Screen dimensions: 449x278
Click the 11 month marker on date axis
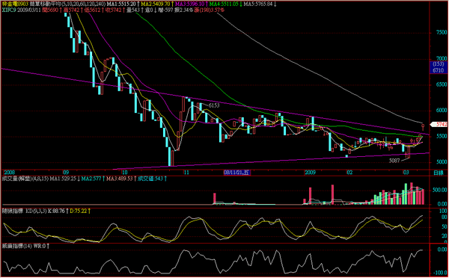click(x=186, y=173)
